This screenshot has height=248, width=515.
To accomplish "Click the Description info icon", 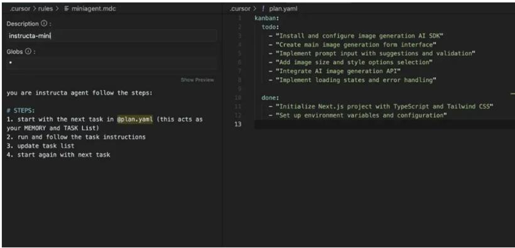I will click(44, 24).
